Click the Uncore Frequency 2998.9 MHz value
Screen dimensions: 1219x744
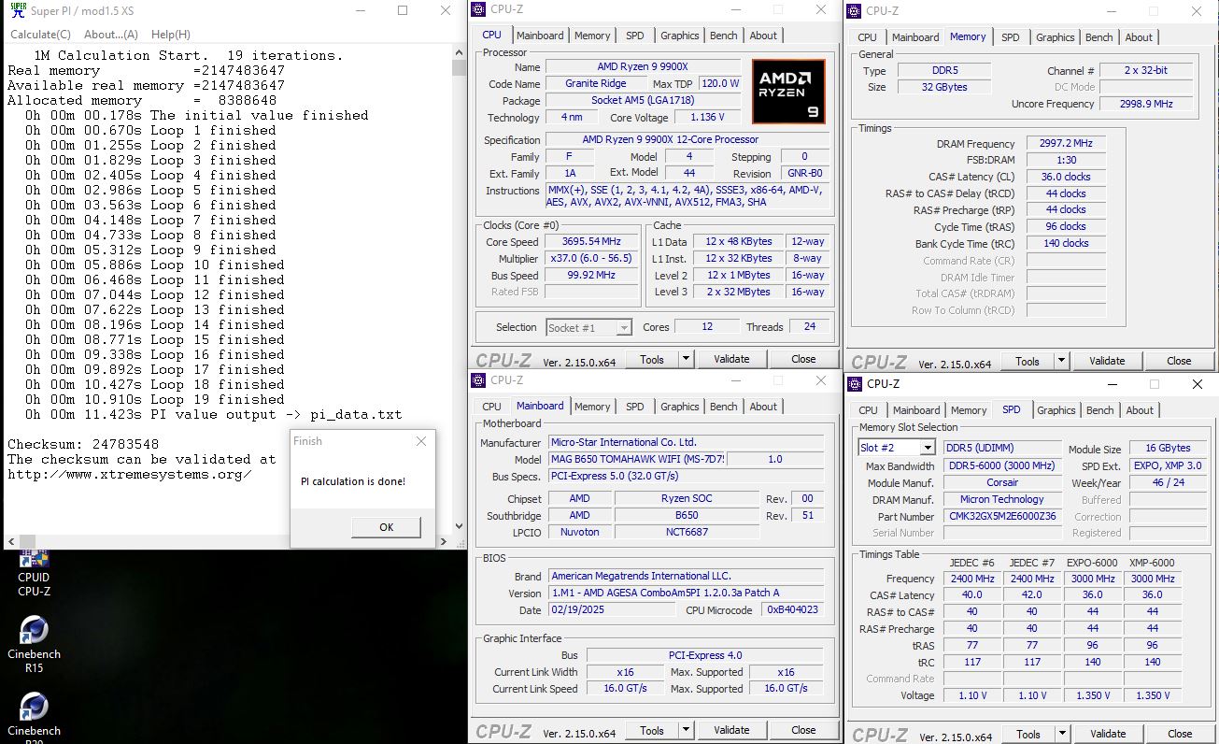click(x=1145, y=104)
